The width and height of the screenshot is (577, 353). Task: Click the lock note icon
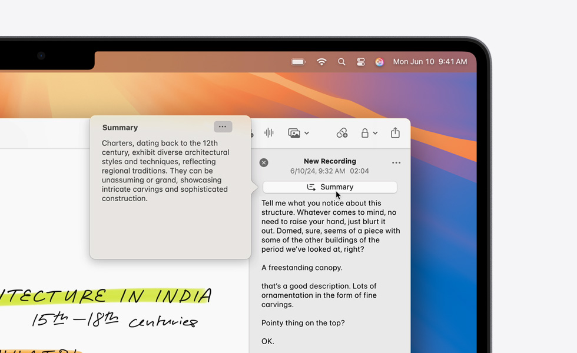pos(366,134)
